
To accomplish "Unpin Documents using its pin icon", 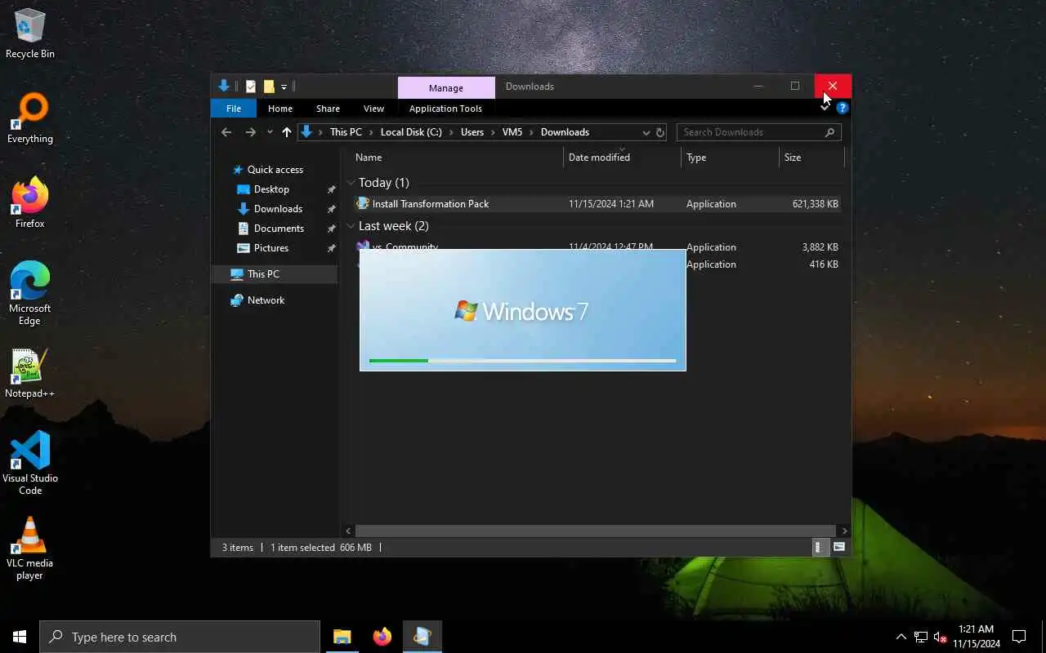I will click(331, 229).
